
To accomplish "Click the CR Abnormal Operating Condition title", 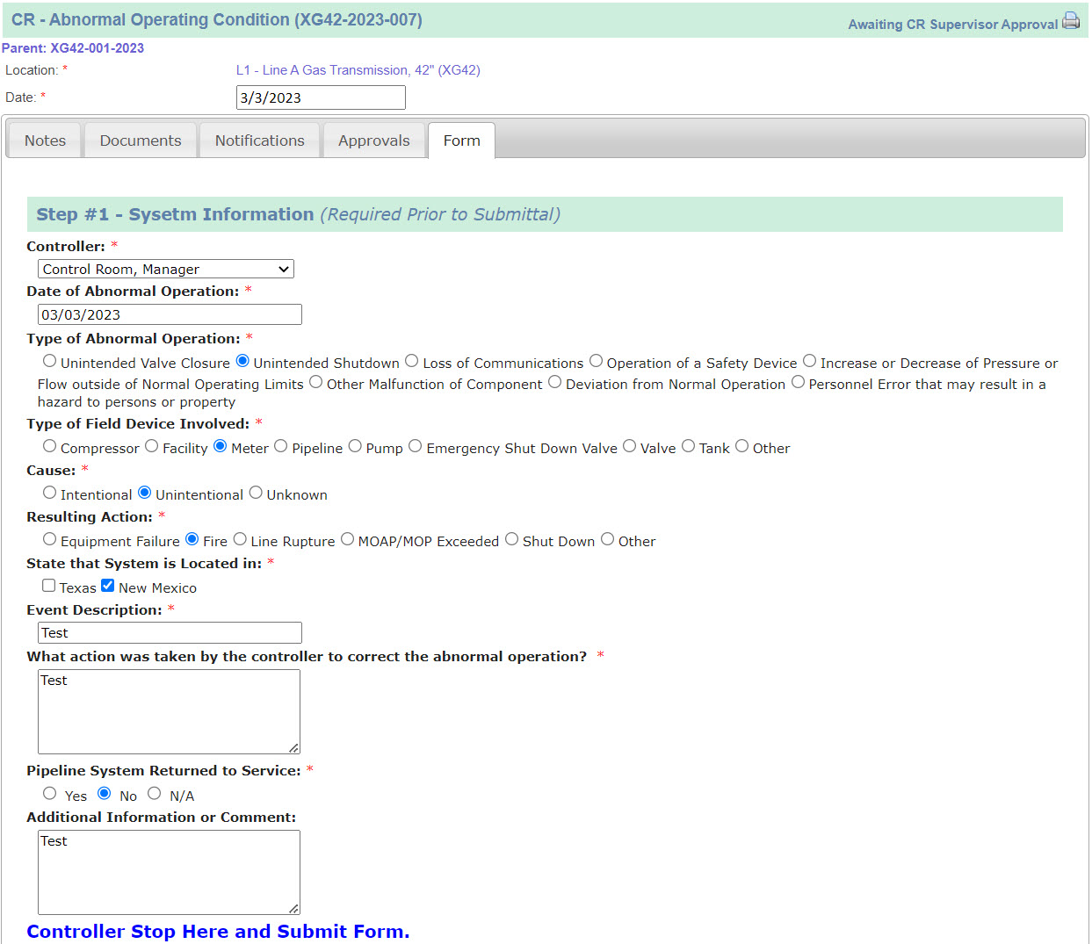I will pos(216,19).
